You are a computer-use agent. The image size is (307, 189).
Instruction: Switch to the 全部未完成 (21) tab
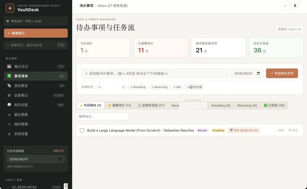(x=151, y=105)
